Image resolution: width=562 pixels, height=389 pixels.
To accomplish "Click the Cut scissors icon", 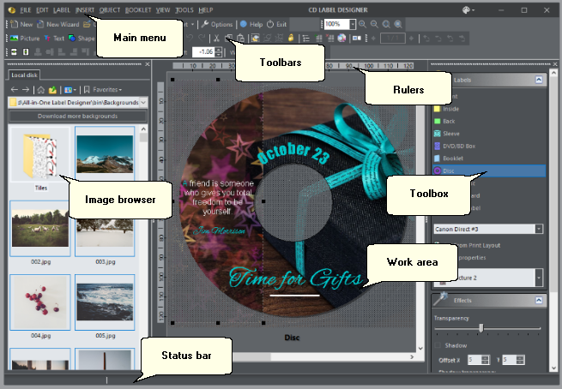I will [215, 39].
